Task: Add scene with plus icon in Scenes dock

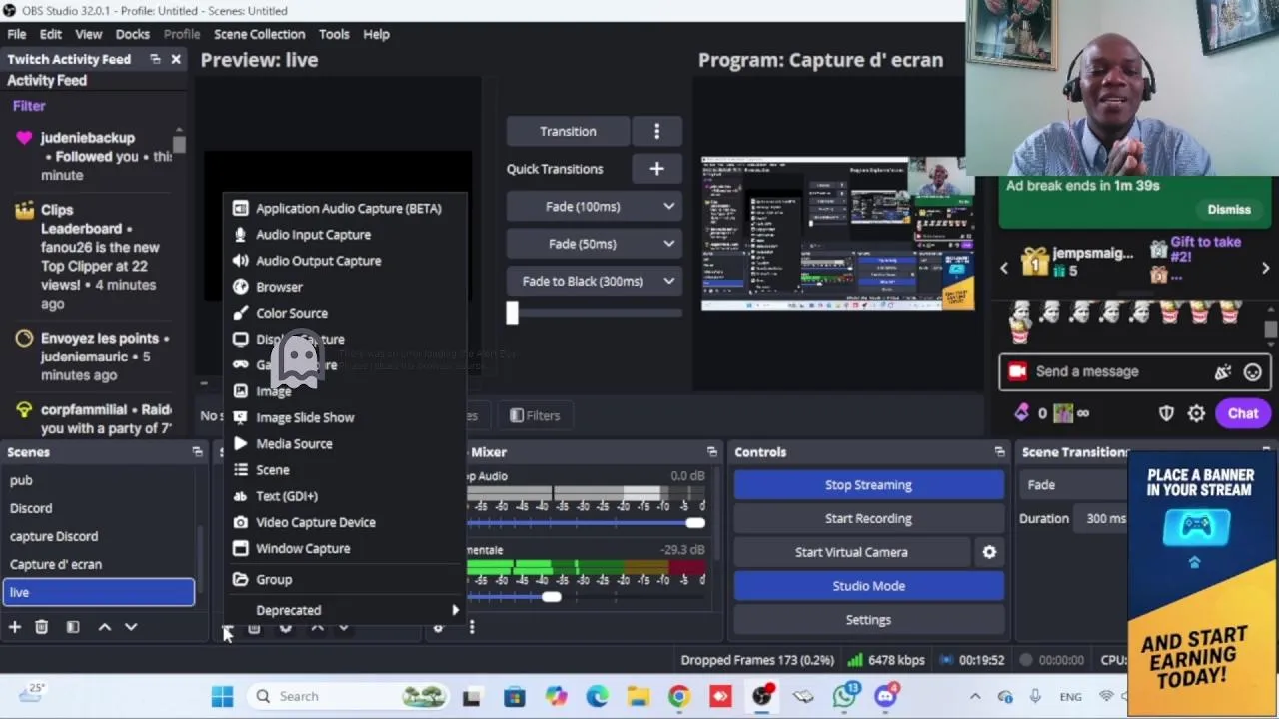Action: (15, 627)
